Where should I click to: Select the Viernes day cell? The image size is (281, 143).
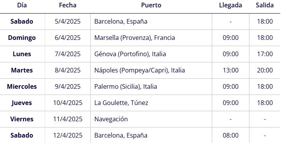tap(22, 119)
